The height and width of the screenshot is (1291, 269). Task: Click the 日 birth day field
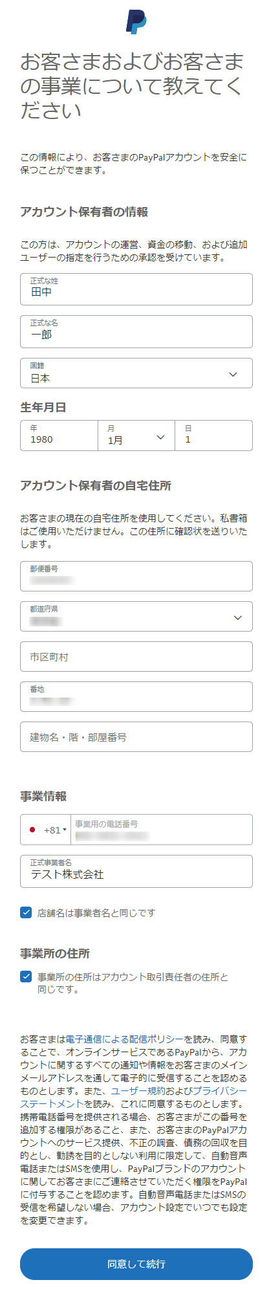click(213, 436)
